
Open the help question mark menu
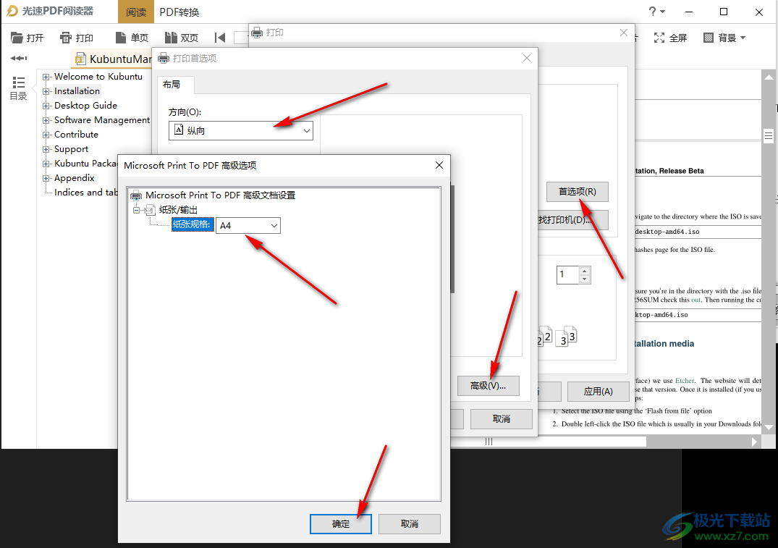click(x=656, y=12)
